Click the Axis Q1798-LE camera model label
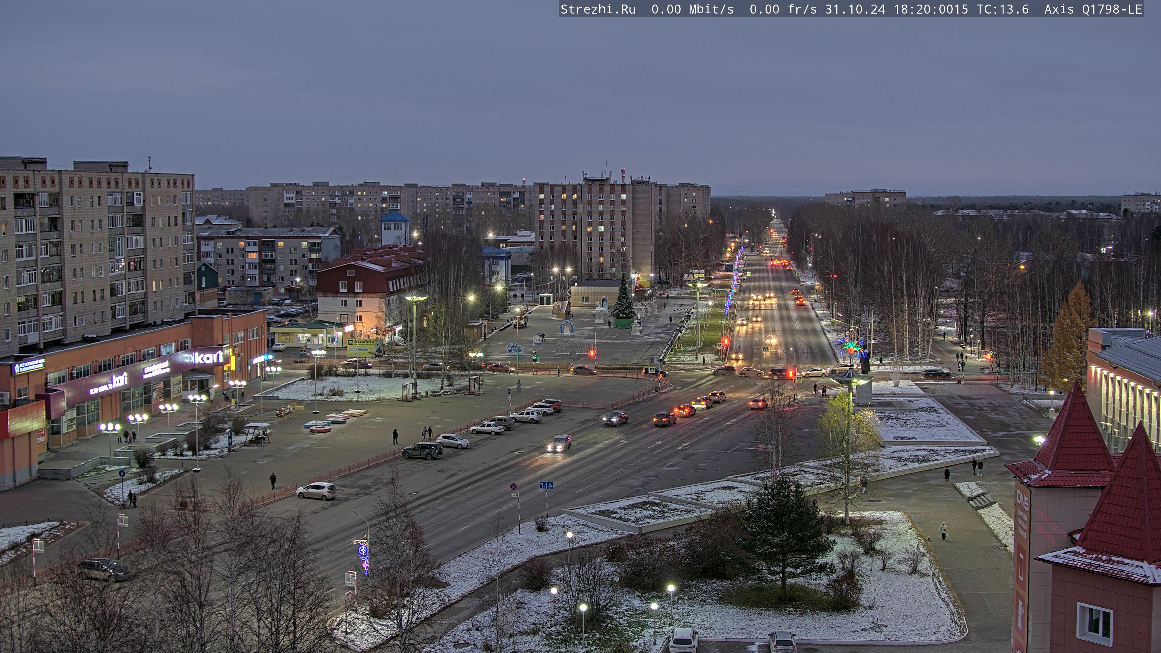This screenshot has width=1161, height=653. [1093, 9]
